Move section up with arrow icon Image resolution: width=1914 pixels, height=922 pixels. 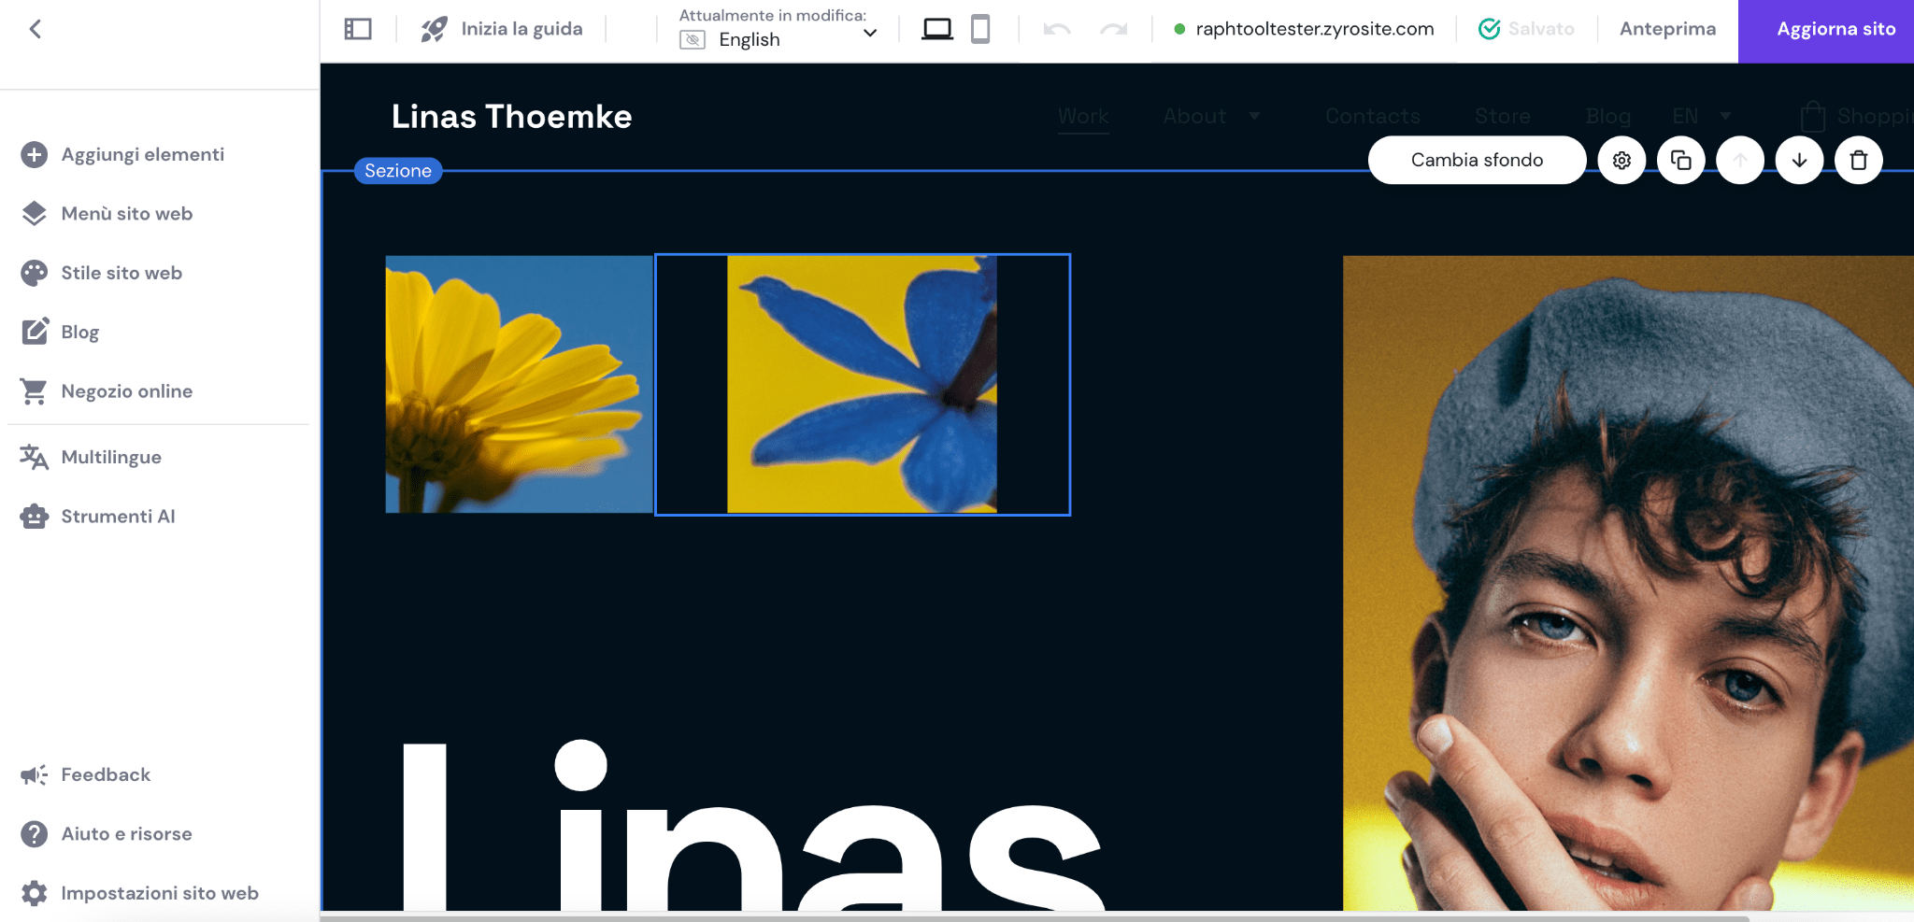pyautogui.click(x=1740, y=161)
